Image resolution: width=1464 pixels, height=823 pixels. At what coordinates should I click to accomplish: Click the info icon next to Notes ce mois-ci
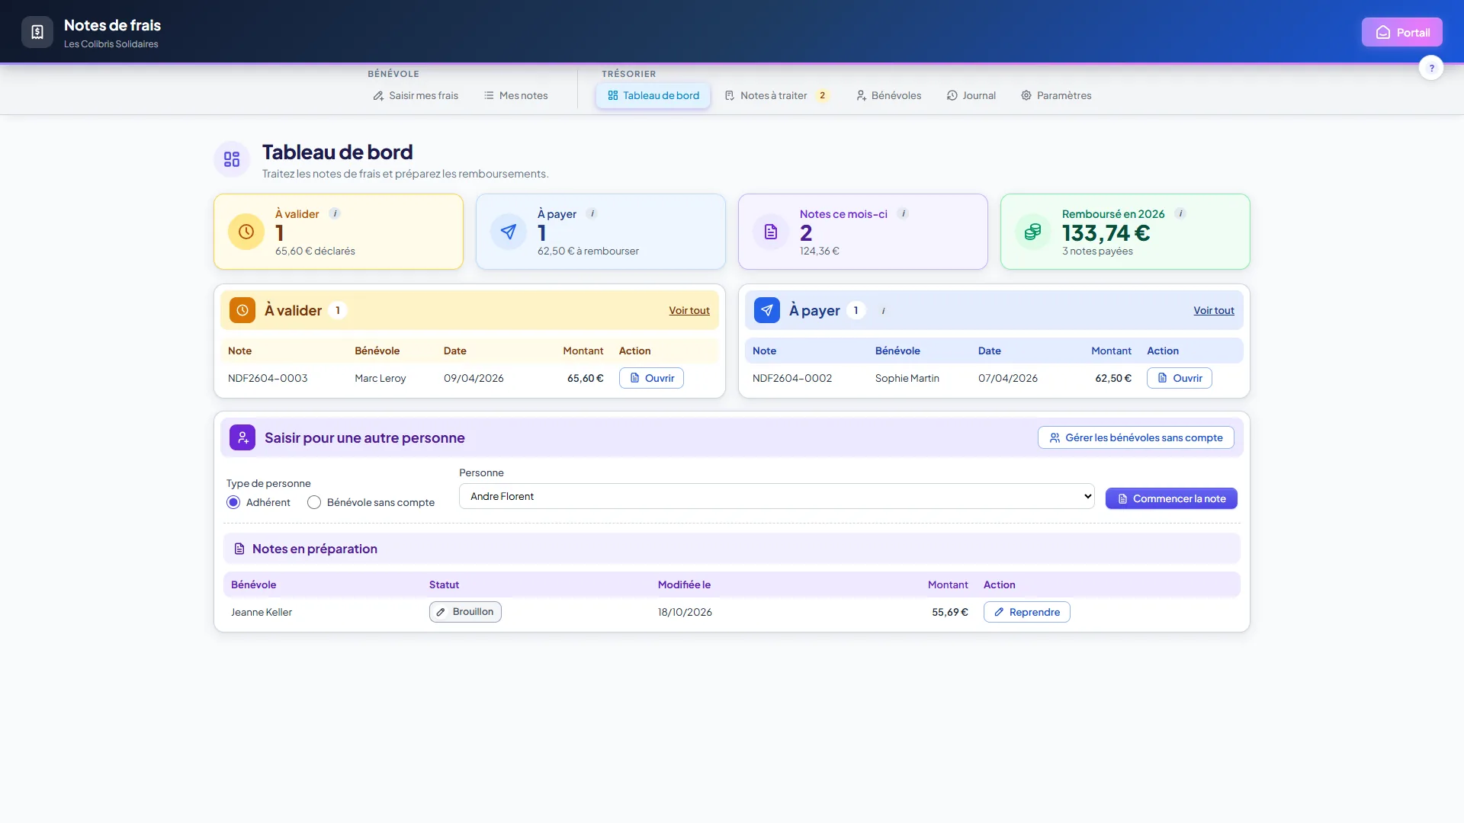pos(904,213)
